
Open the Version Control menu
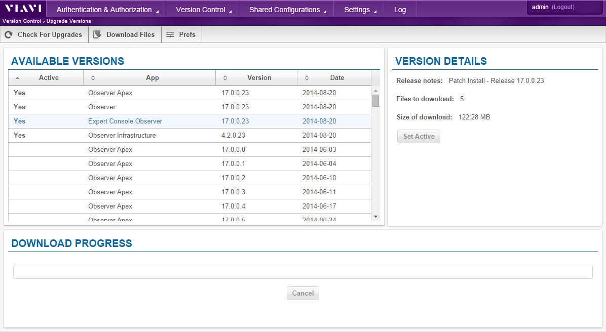(x=203, y=10)
